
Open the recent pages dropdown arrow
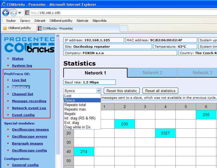pos(20,13)
